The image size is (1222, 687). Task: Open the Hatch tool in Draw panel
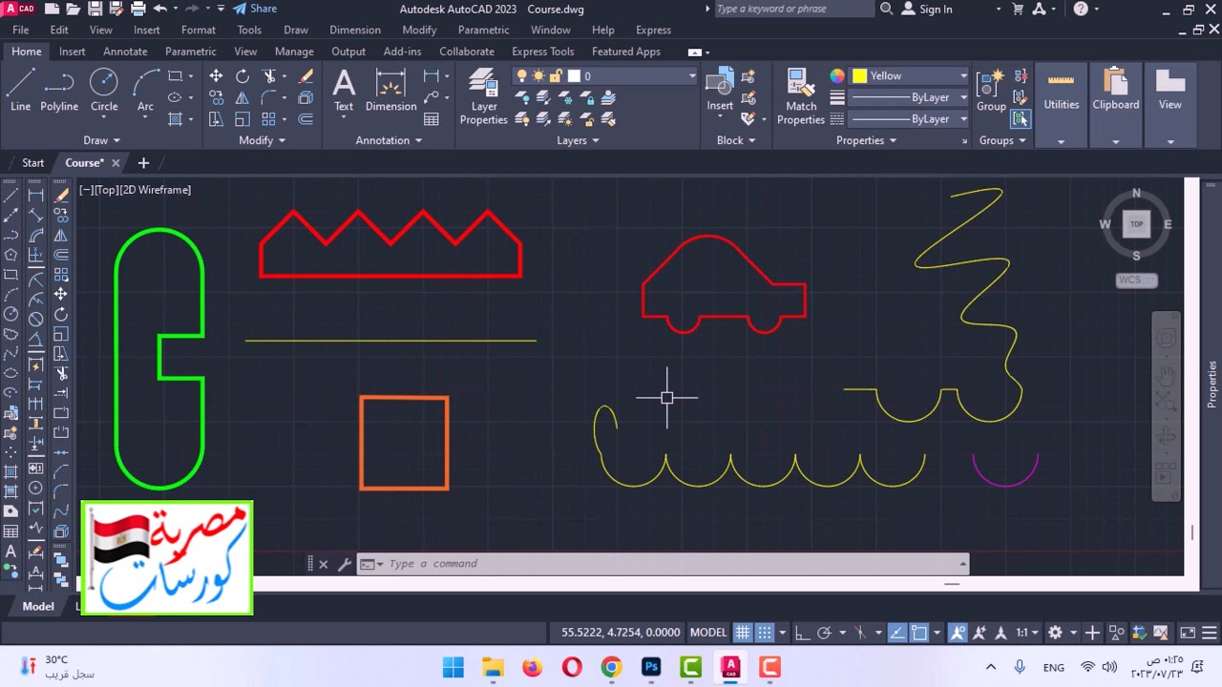175,119
